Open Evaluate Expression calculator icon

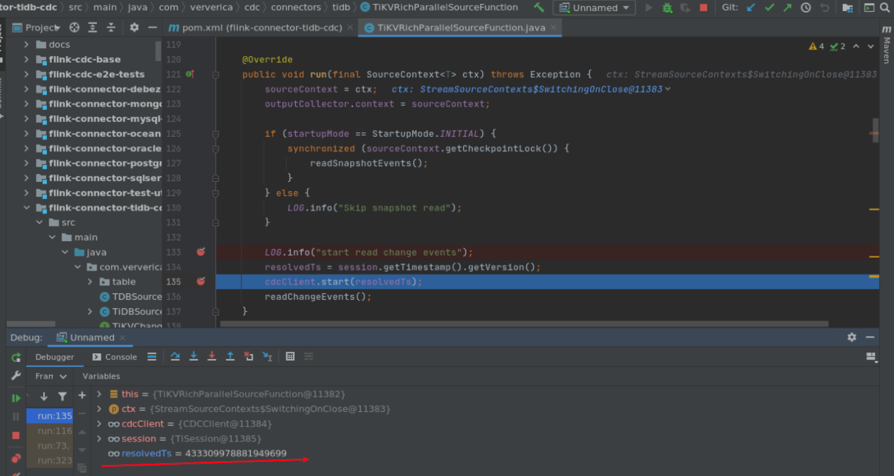pyautogui.click(x=290, y=356)
